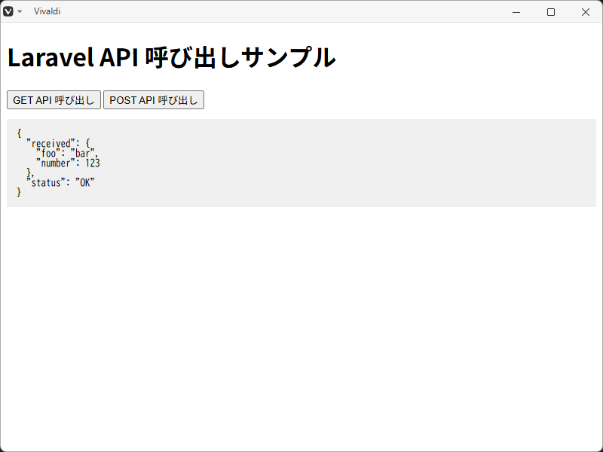
Task: Click the "number" key in JSON output
Action: pos(56,163)
